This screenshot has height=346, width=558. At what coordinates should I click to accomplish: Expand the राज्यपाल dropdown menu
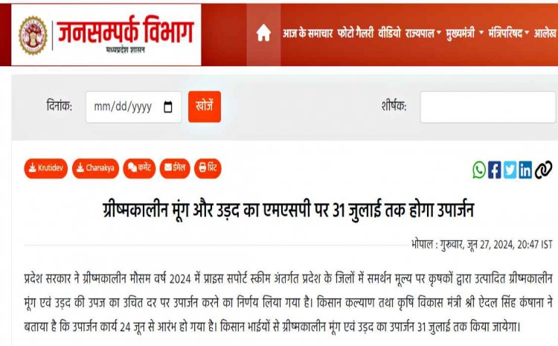pyautogui.click(x=423, y=33)
